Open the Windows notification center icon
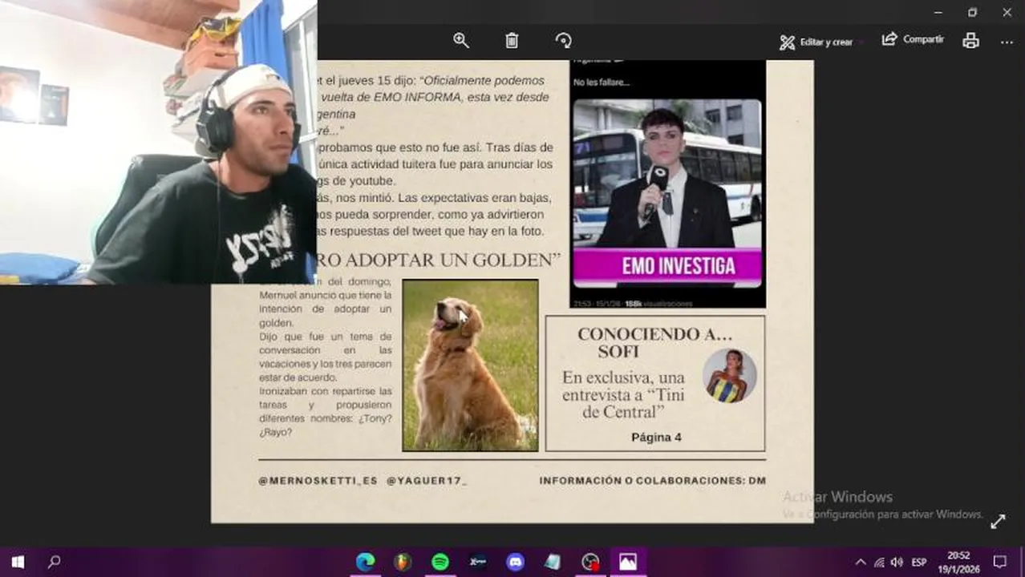Screen dimensions: 1025x577 click(999, 562)
